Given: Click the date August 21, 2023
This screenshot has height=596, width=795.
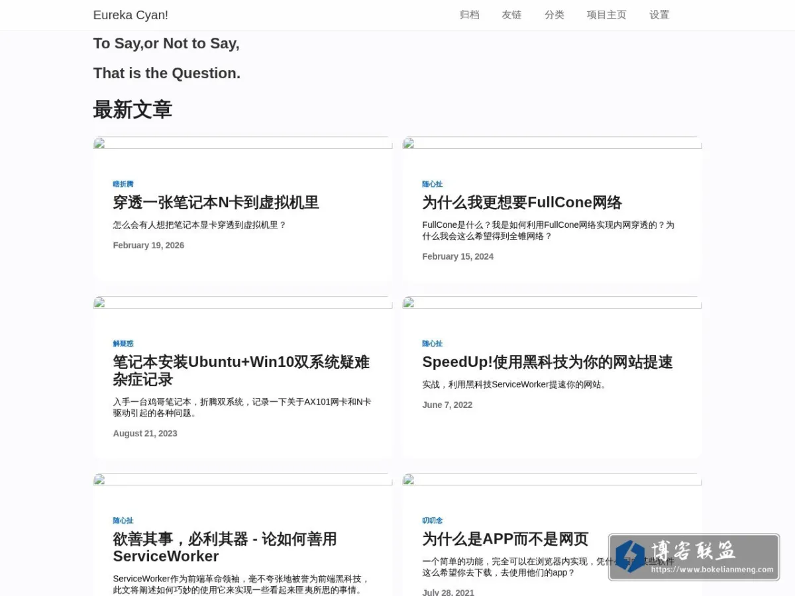Looking at the screenshot, I should 145,434.
